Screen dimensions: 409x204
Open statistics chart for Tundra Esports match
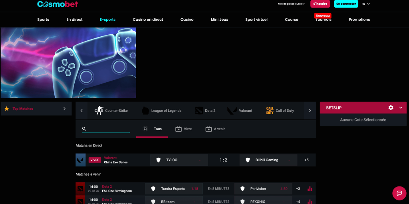click(x=310, y=188)
